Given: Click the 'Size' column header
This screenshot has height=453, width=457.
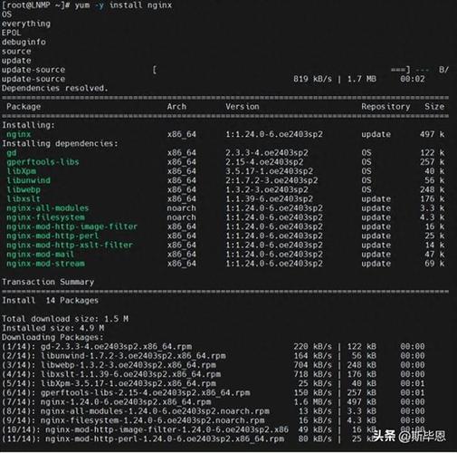Looking at the screenshot, I should click(434, 106).
